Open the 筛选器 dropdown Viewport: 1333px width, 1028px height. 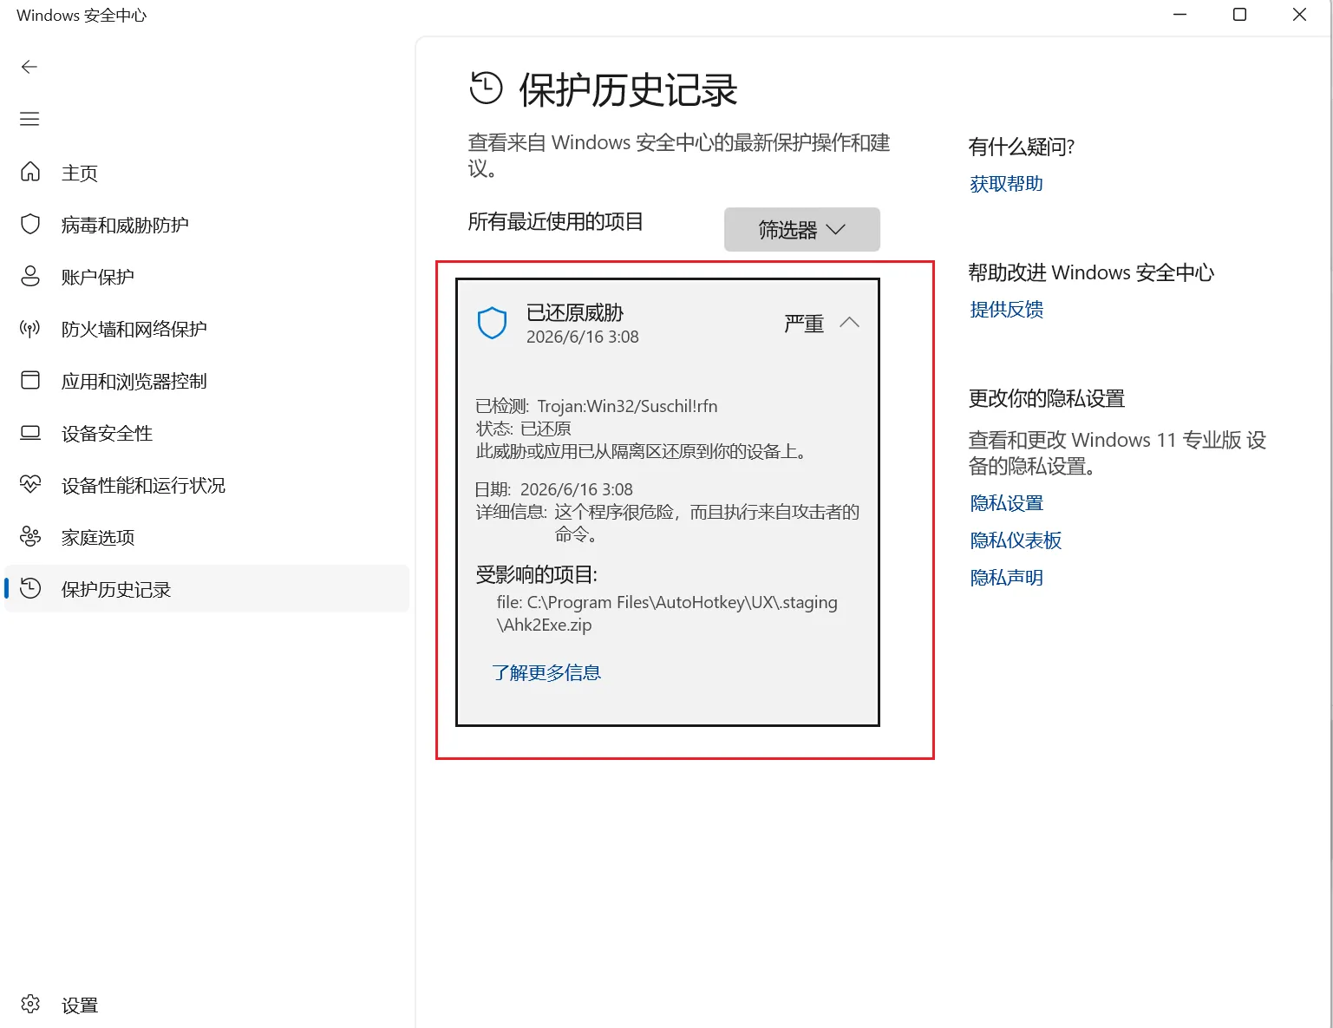(x=802, y=229)
